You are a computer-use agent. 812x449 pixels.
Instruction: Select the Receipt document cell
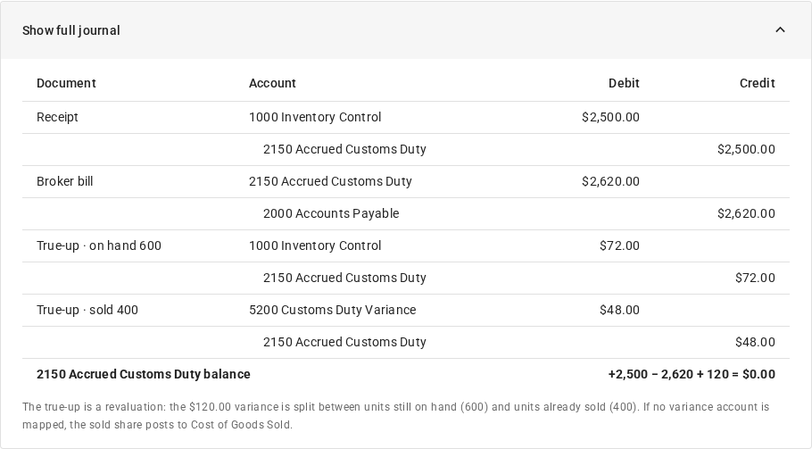click(57, 117)
